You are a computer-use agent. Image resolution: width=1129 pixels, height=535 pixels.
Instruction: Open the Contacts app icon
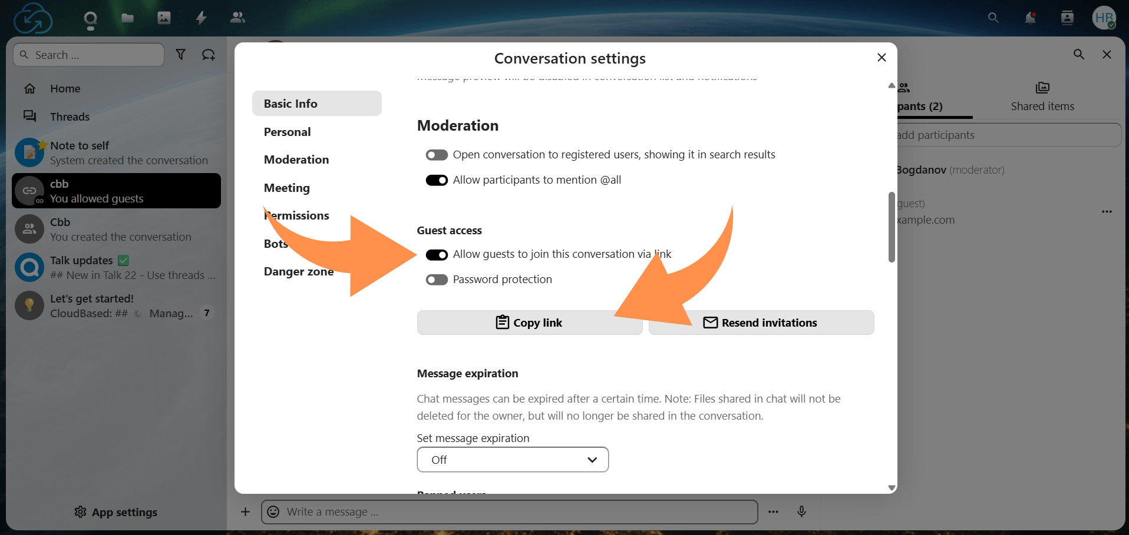(237, 18)
